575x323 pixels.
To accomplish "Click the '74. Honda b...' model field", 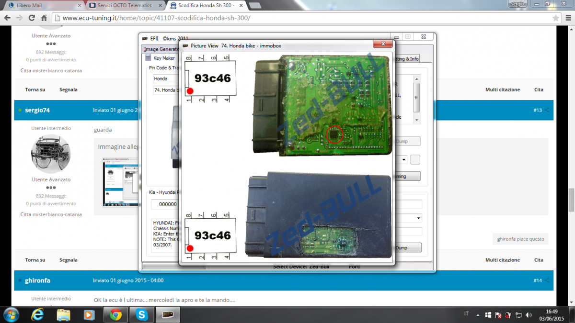I will 166,90.
